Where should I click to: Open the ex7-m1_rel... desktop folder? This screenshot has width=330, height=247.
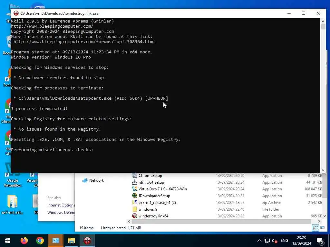point(12,204)
